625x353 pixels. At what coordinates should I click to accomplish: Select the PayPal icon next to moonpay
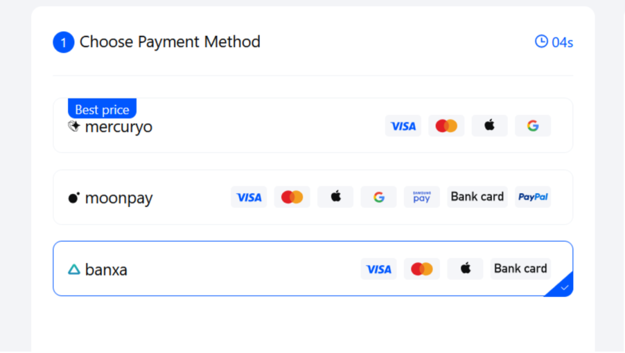[x=532, y=196]
